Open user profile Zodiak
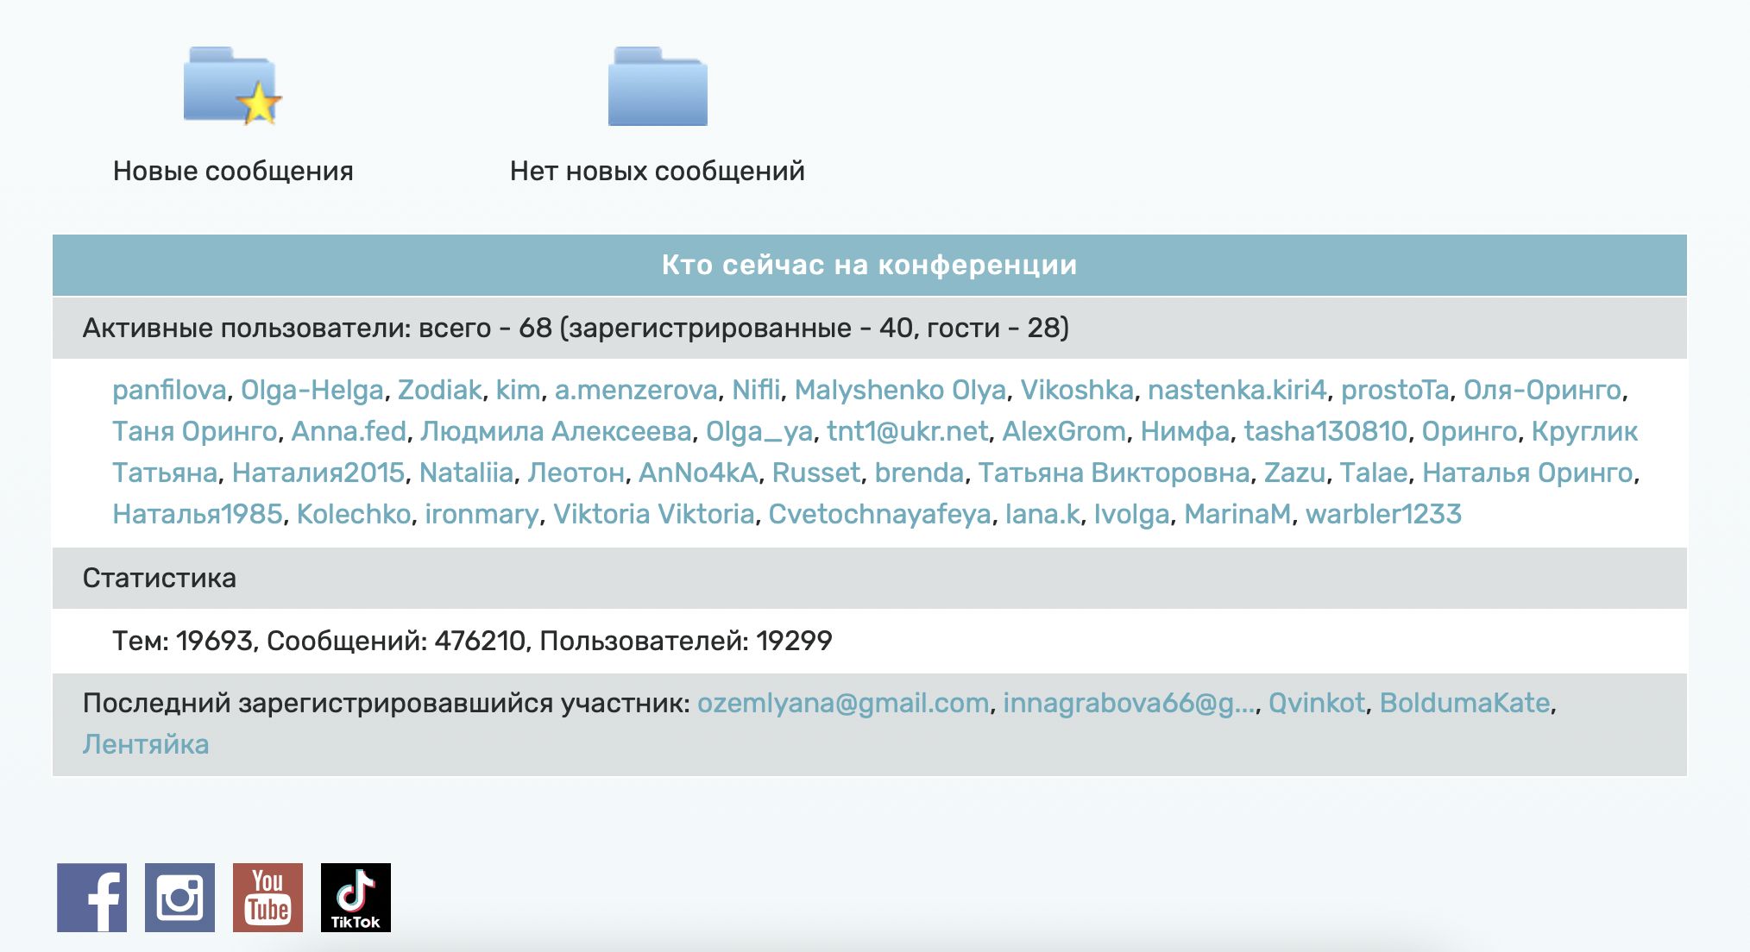The height and width of the screenshot is (952, 1750). (x=439, y=390)
